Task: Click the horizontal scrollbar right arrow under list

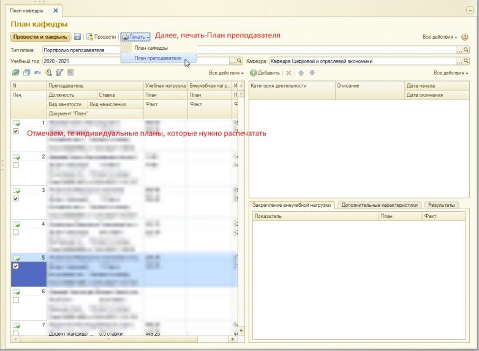Action: pos(233,339)
